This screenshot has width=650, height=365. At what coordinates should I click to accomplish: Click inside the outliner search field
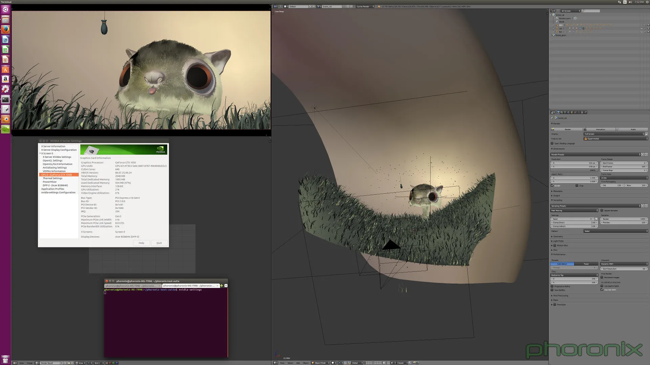591,11
